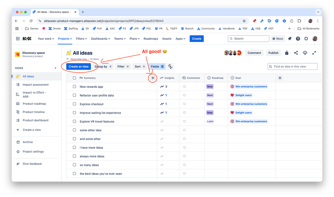
Task: Click the cloud export icon
Action: pyautogui.click(x=305, y=53)
